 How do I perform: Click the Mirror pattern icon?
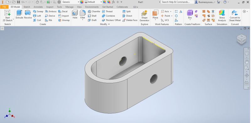coord(181,12)
